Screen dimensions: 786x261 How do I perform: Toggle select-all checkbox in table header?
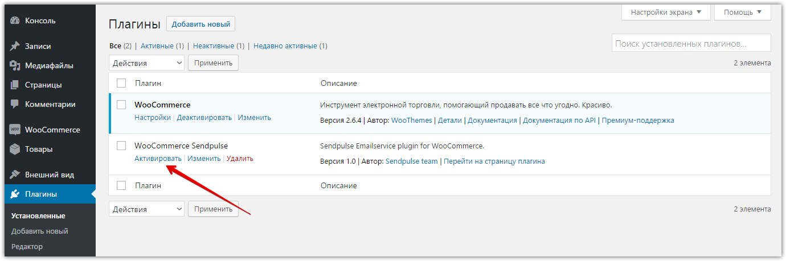coord(121,83)
